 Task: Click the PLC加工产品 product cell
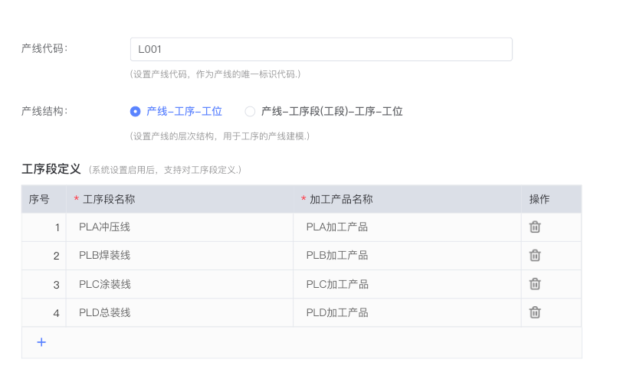(x=407, y=284)
